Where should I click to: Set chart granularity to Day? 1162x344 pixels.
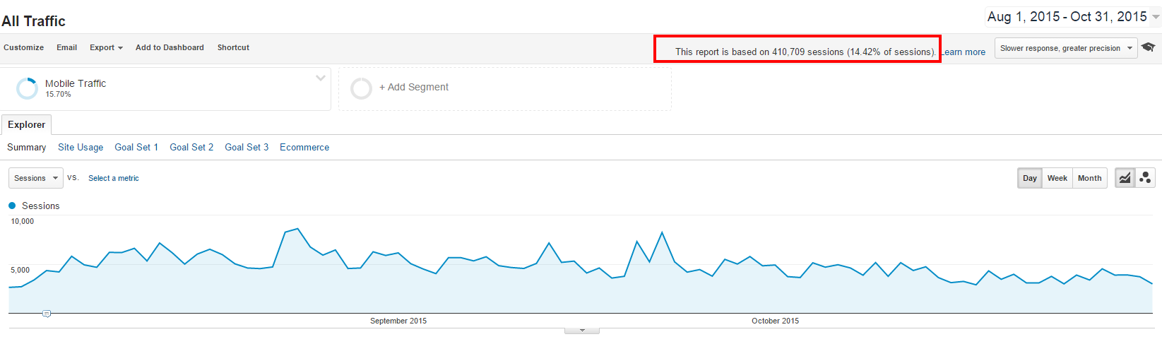[1030, 178]
